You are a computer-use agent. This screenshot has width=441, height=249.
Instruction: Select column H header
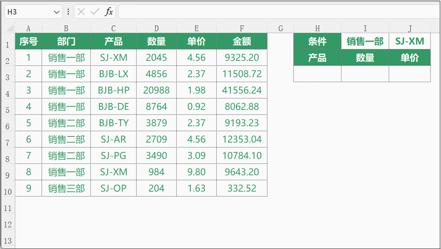317,28
